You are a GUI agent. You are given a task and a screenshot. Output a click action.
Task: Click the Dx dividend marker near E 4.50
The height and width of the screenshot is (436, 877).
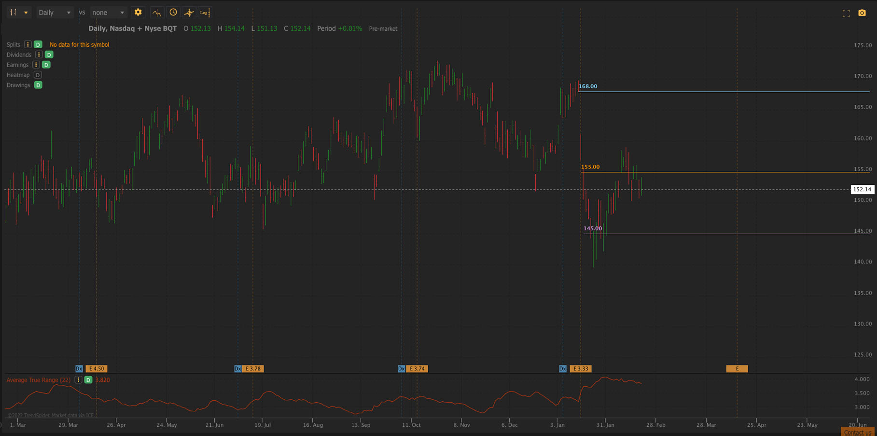coord(79,369)
